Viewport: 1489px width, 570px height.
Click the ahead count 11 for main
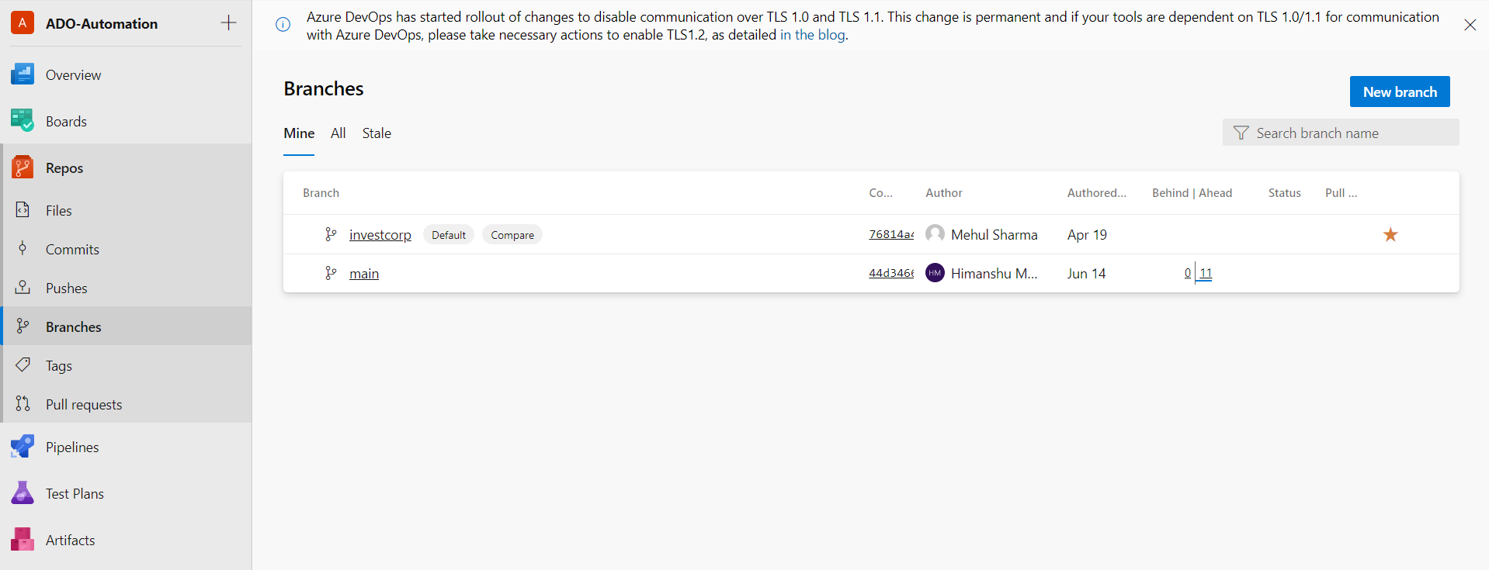1206,273
